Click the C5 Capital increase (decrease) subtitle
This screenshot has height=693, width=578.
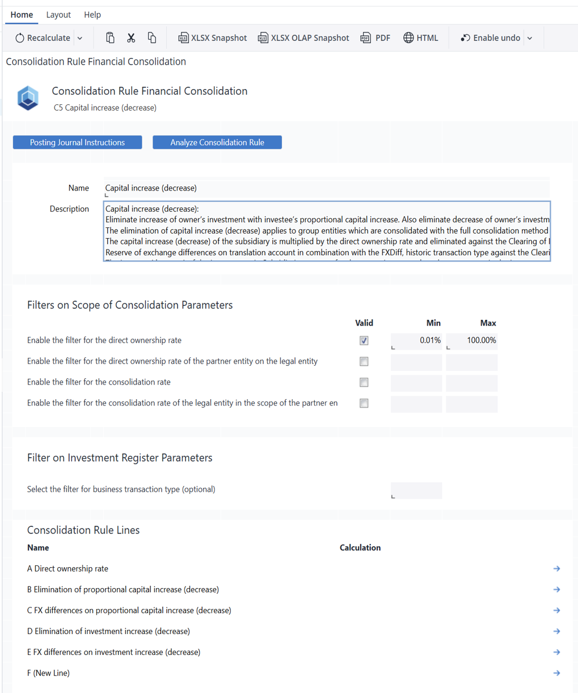pos(105,108)
